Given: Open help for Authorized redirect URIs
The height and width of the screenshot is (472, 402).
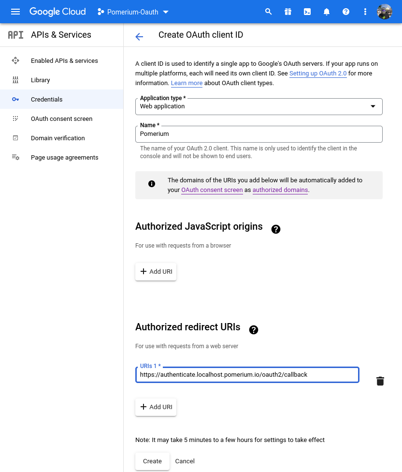Looking at the screenshot, I should point(254,330).
